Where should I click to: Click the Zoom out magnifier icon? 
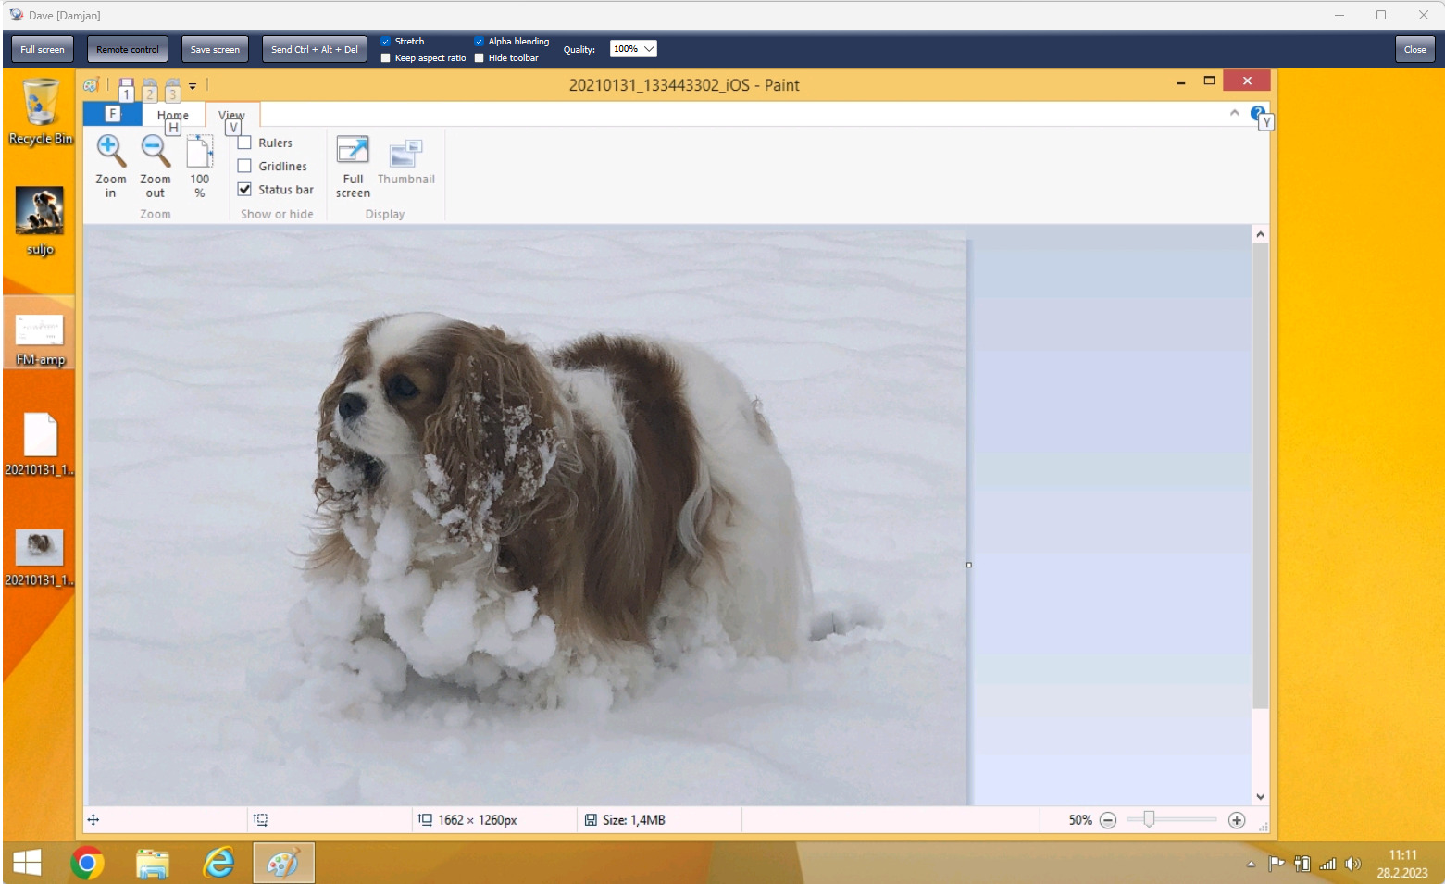click(x=155, y=151)
